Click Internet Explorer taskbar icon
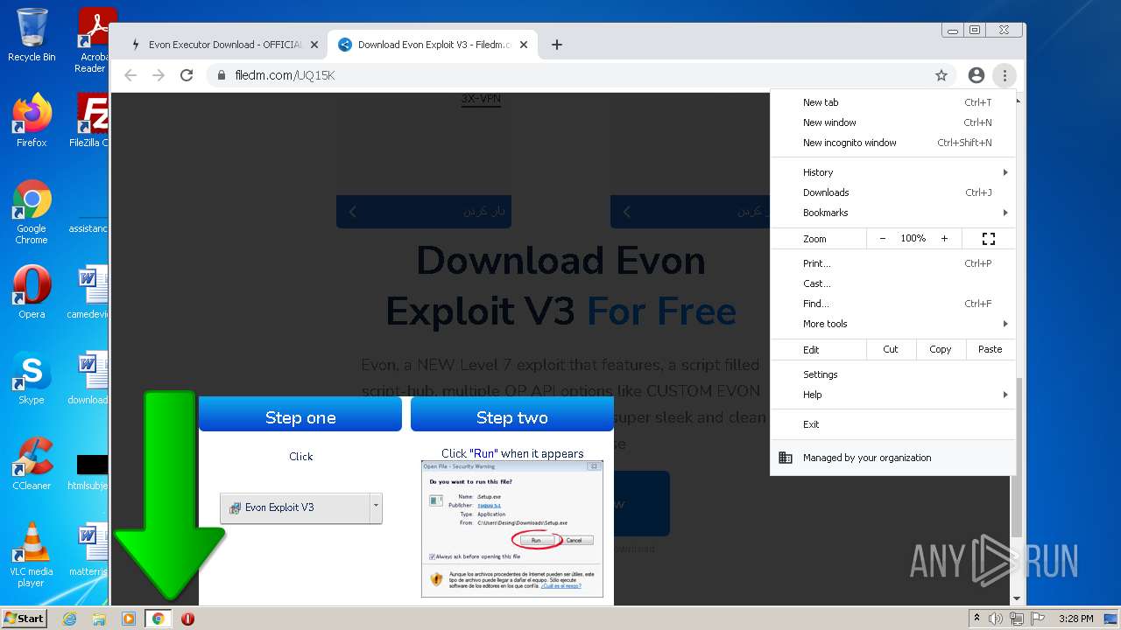Image resolution: width=1121 pixels, height=630 pixels. point(69,619)
